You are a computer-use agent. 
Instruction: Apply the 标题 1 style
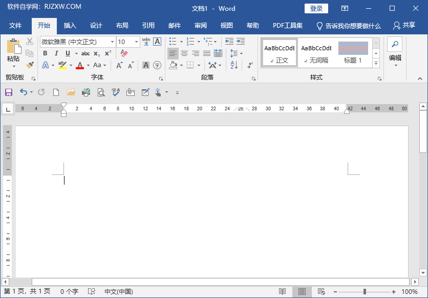point(353,53)
